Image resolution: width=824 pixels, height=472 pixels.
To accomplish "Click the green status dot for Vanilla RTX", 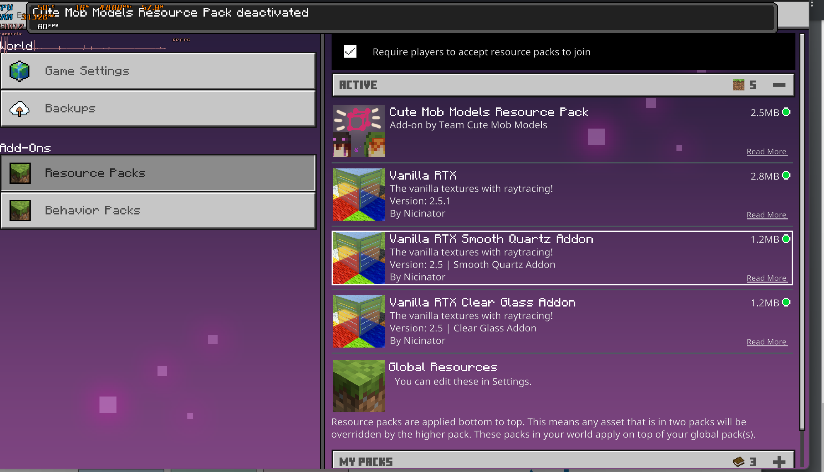I will tap(786, 175).
